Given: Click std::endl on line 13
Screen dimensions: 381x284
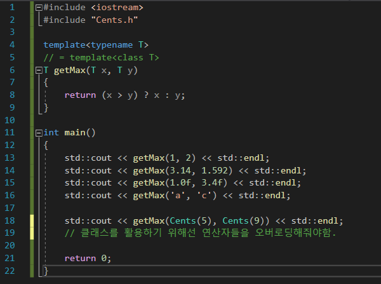Looking at the screenshot, I should point(241,158).
